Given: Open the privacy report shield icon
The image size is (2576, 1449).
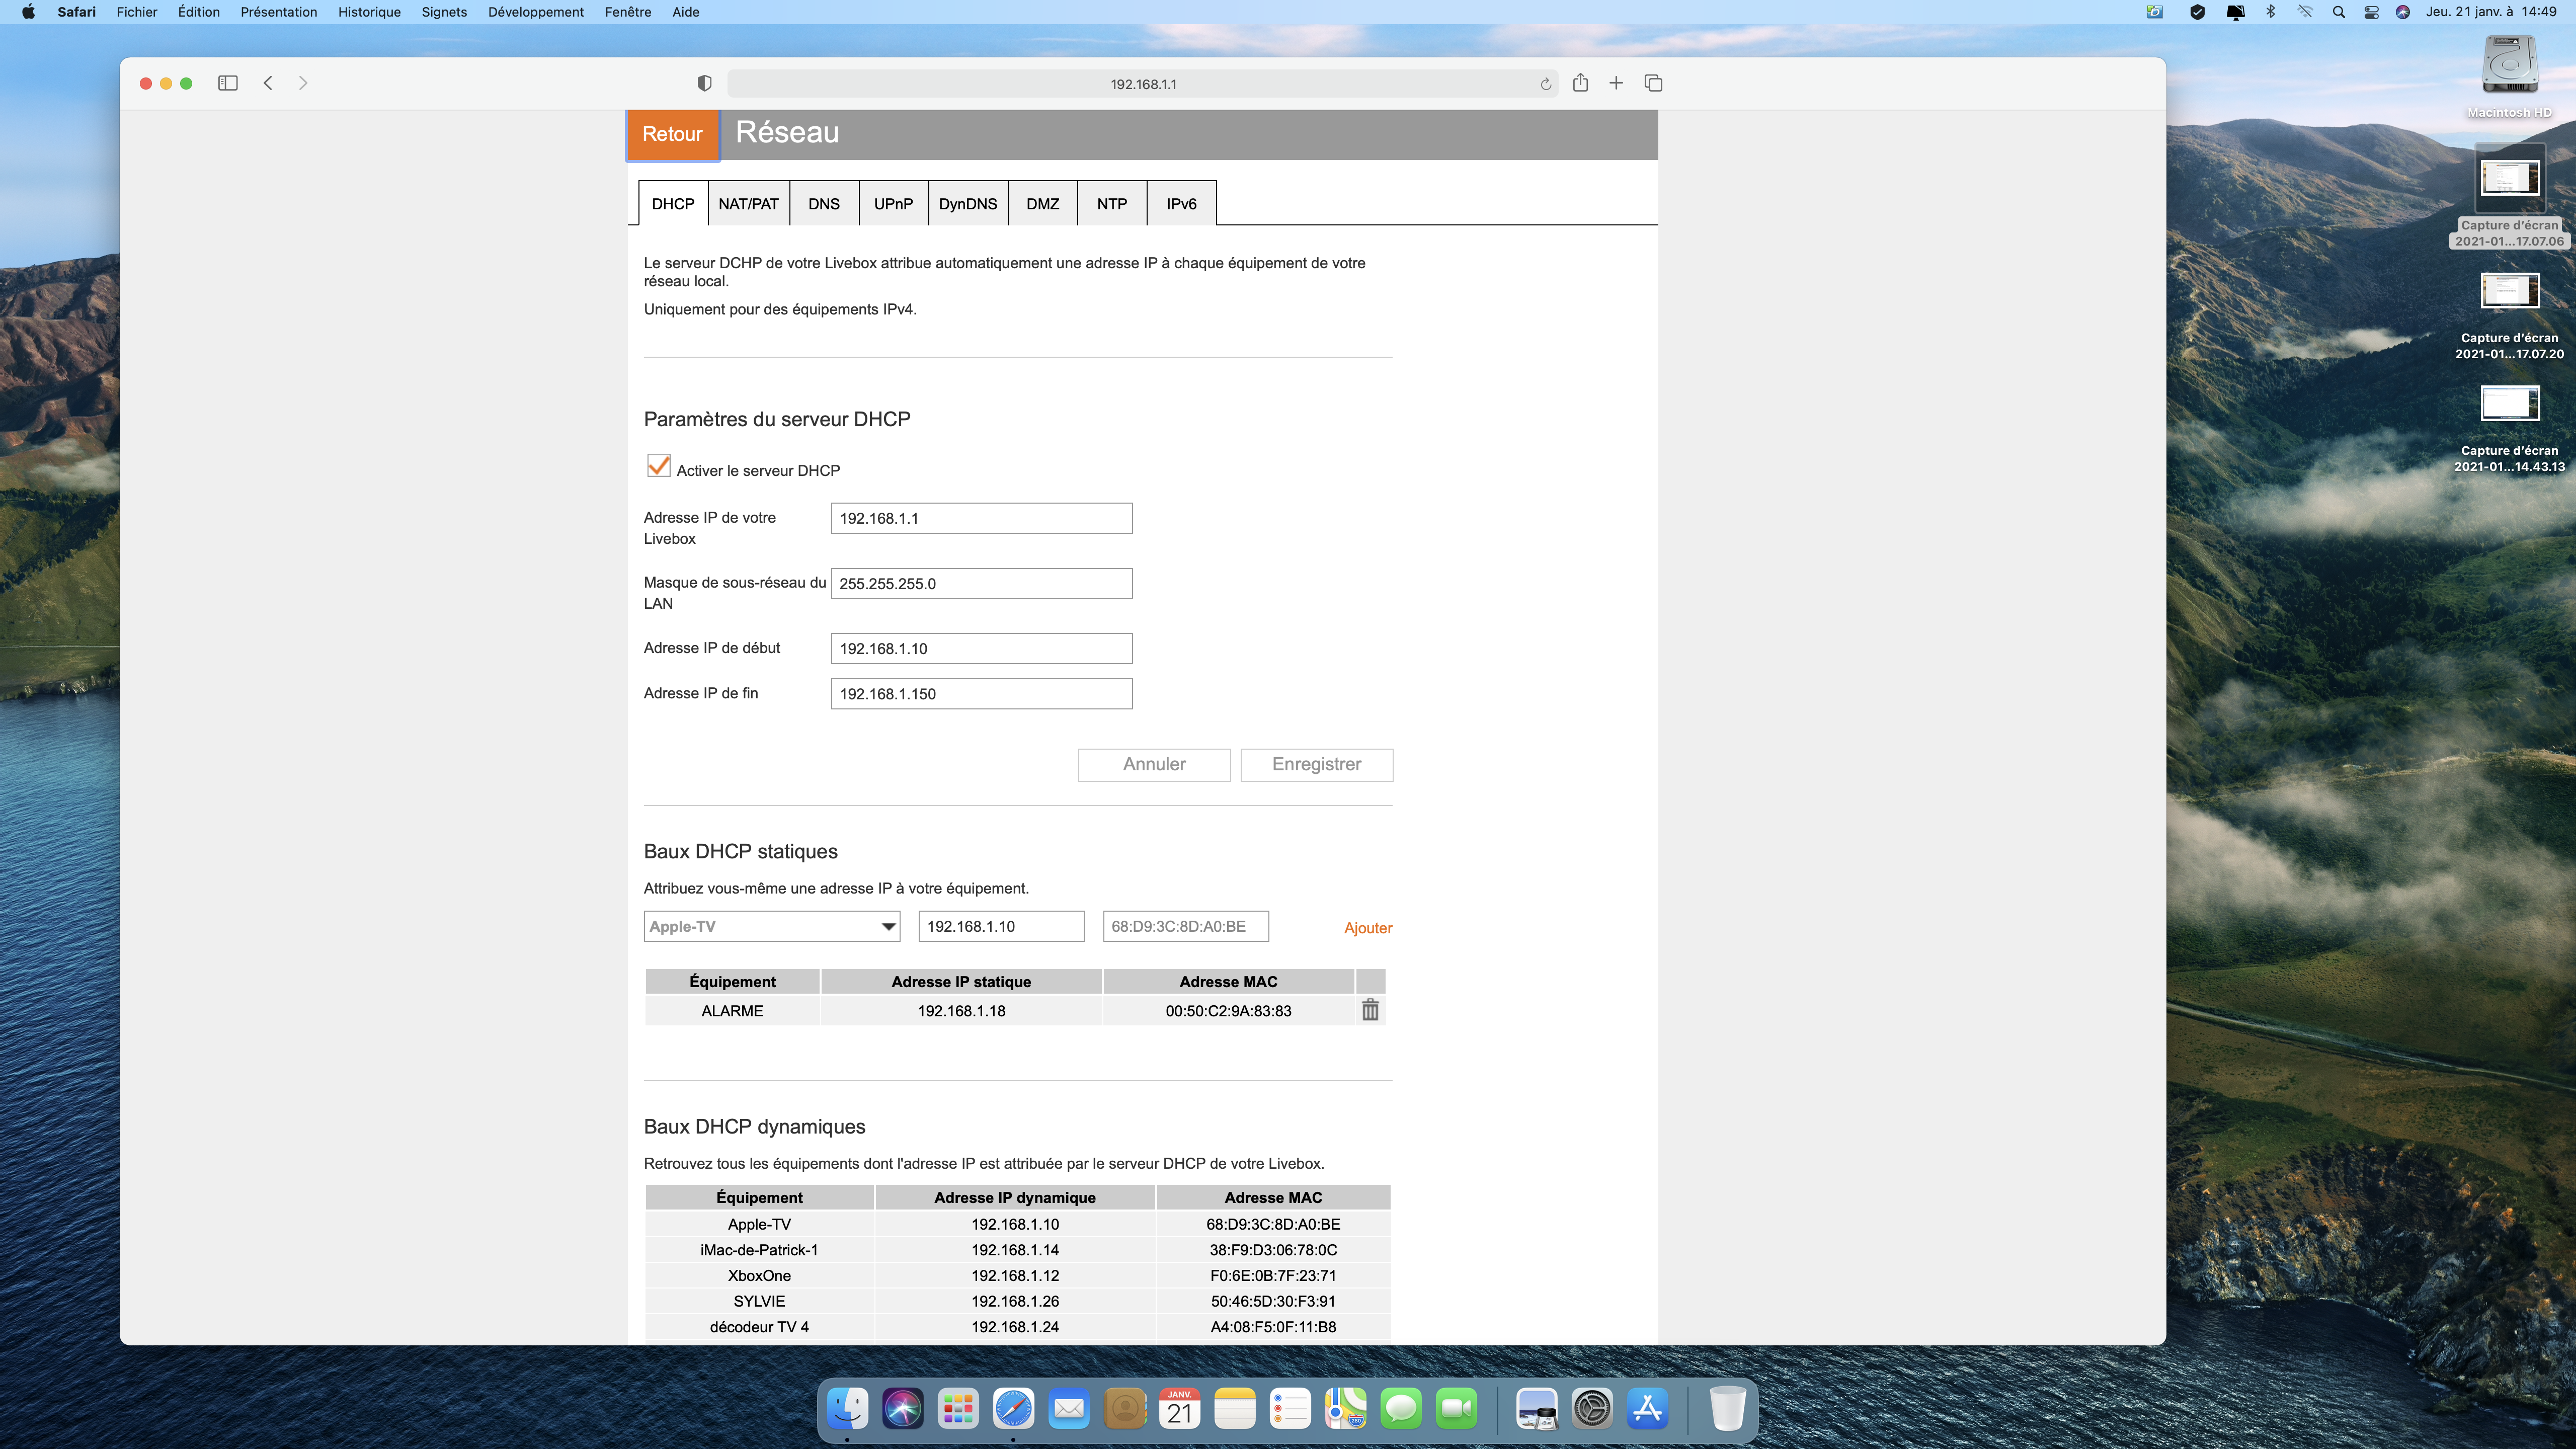Looking at the screenshot, I should click(x=704, y=83).
